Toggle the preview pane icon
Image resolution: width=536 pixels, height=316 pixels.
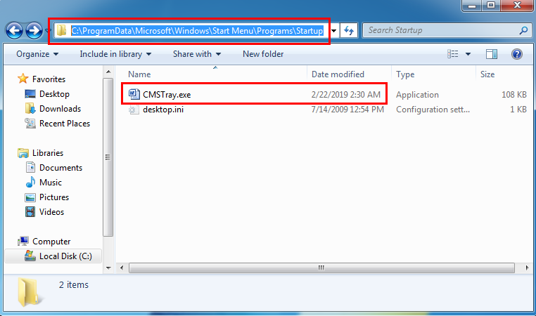coord(491,54)
